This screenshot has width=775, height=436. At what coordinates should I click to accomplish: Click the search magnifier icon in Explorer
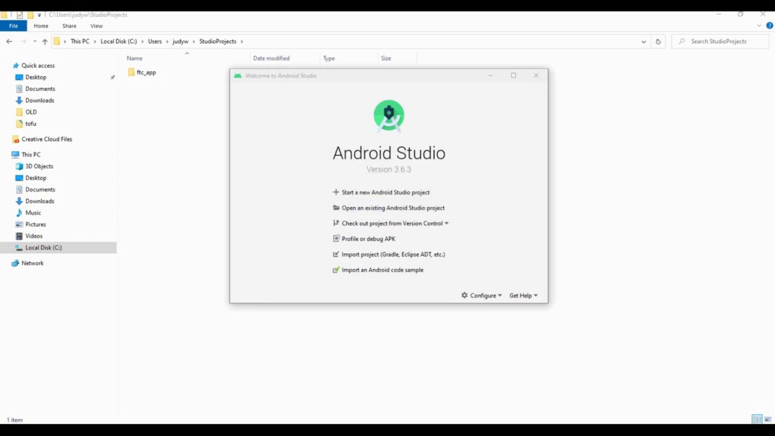pyautogui.click(x=682, y=41)
